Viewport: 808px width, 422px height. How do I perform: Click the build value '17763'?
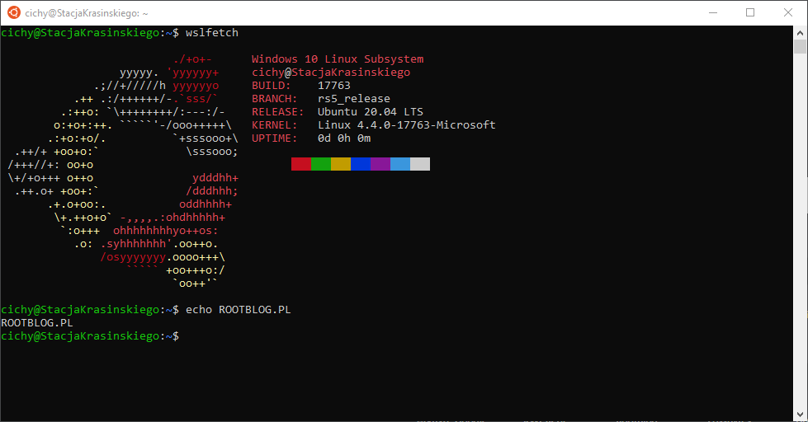[x=334, y=86]
